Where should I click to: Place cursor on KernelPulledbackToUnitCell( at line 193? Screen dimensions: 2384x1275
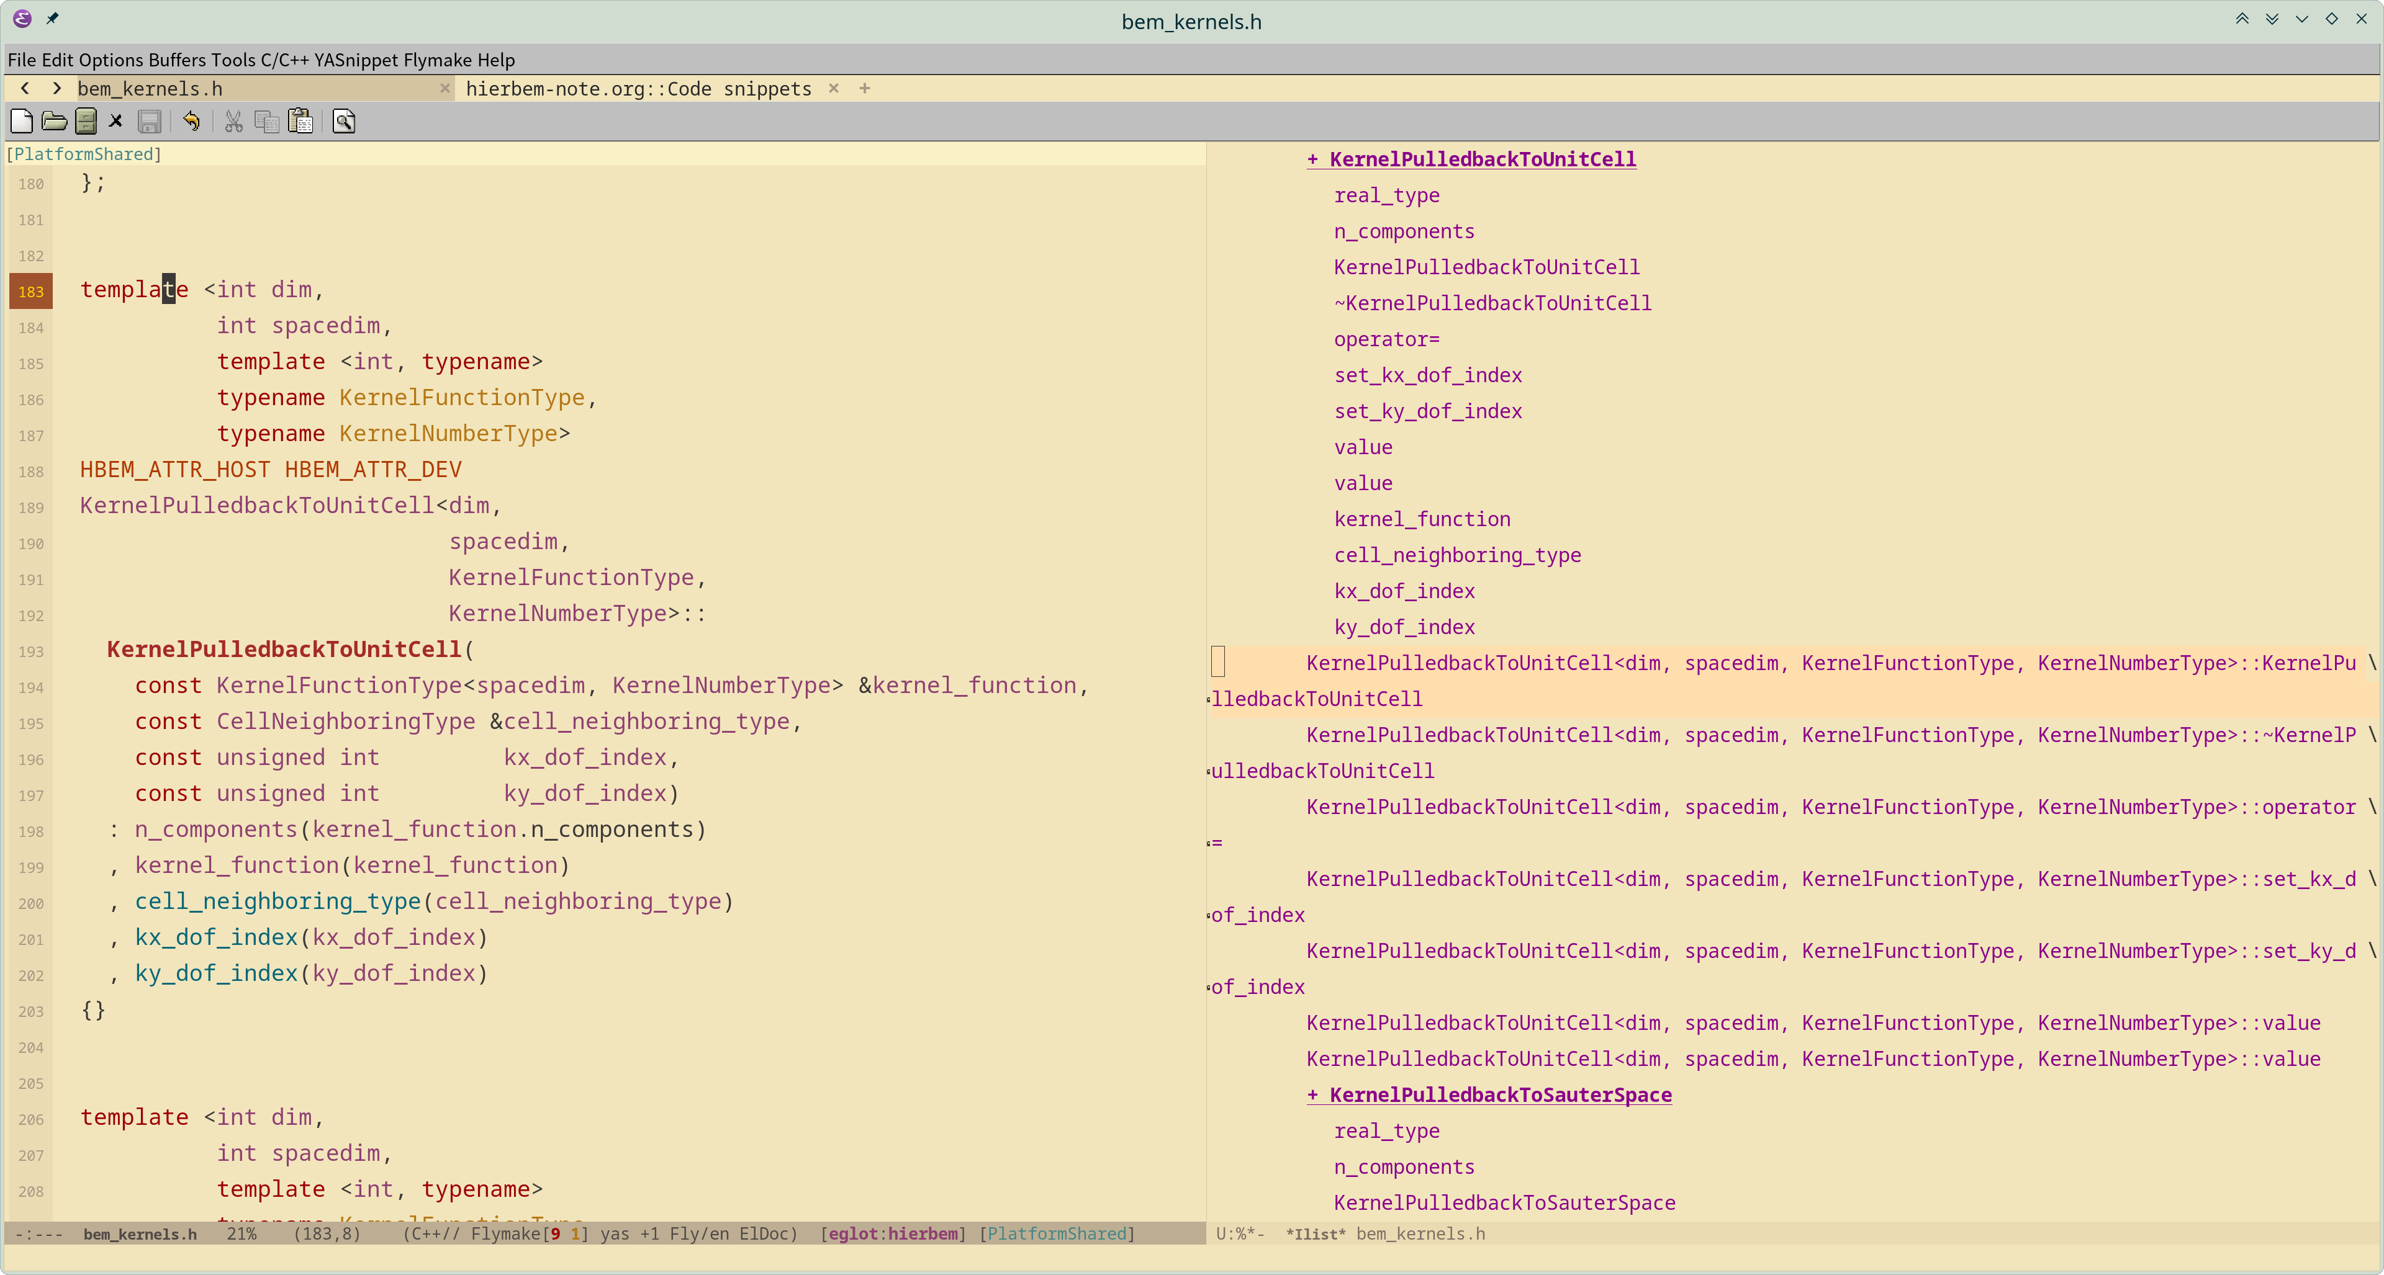[x=290, y=649]
